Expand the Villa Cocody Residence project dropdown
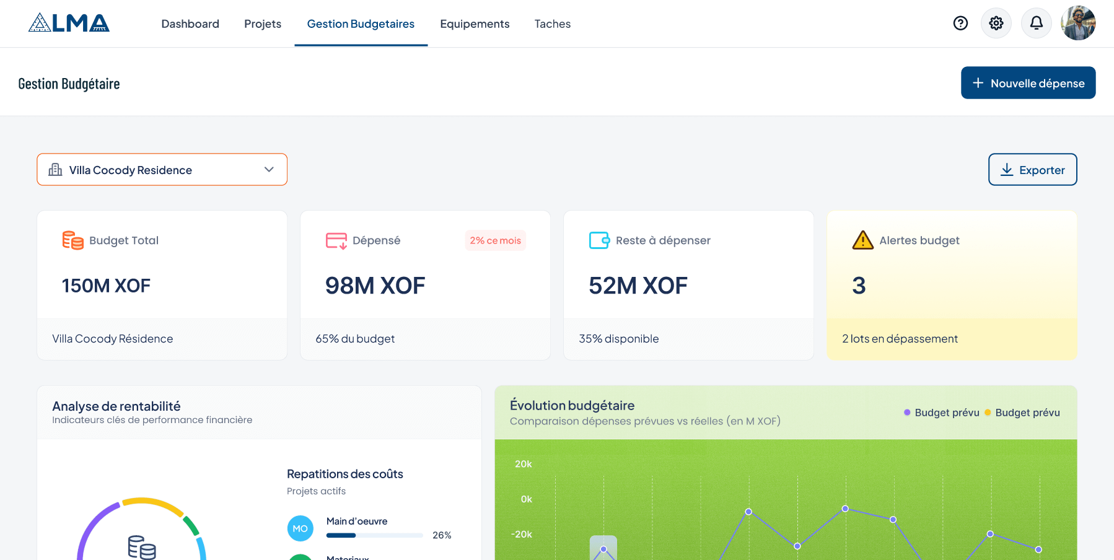The height and width of the screenshot is (560, 1114). coord(162,170)
